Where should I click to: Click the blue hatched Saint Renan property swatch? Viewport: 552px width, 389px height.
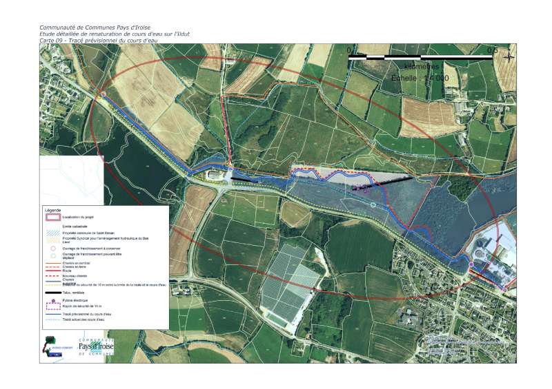(52, 233)
